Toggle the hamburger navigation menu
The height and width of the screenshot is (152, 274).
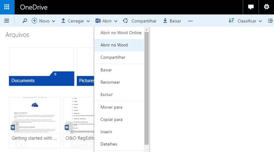point(7,21)
